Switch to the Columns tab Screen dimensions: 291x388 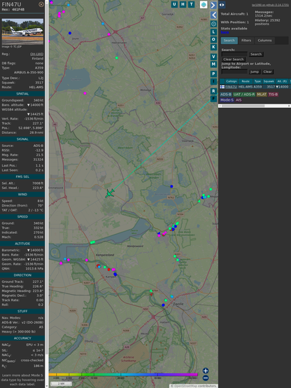[x=264, y=41]
